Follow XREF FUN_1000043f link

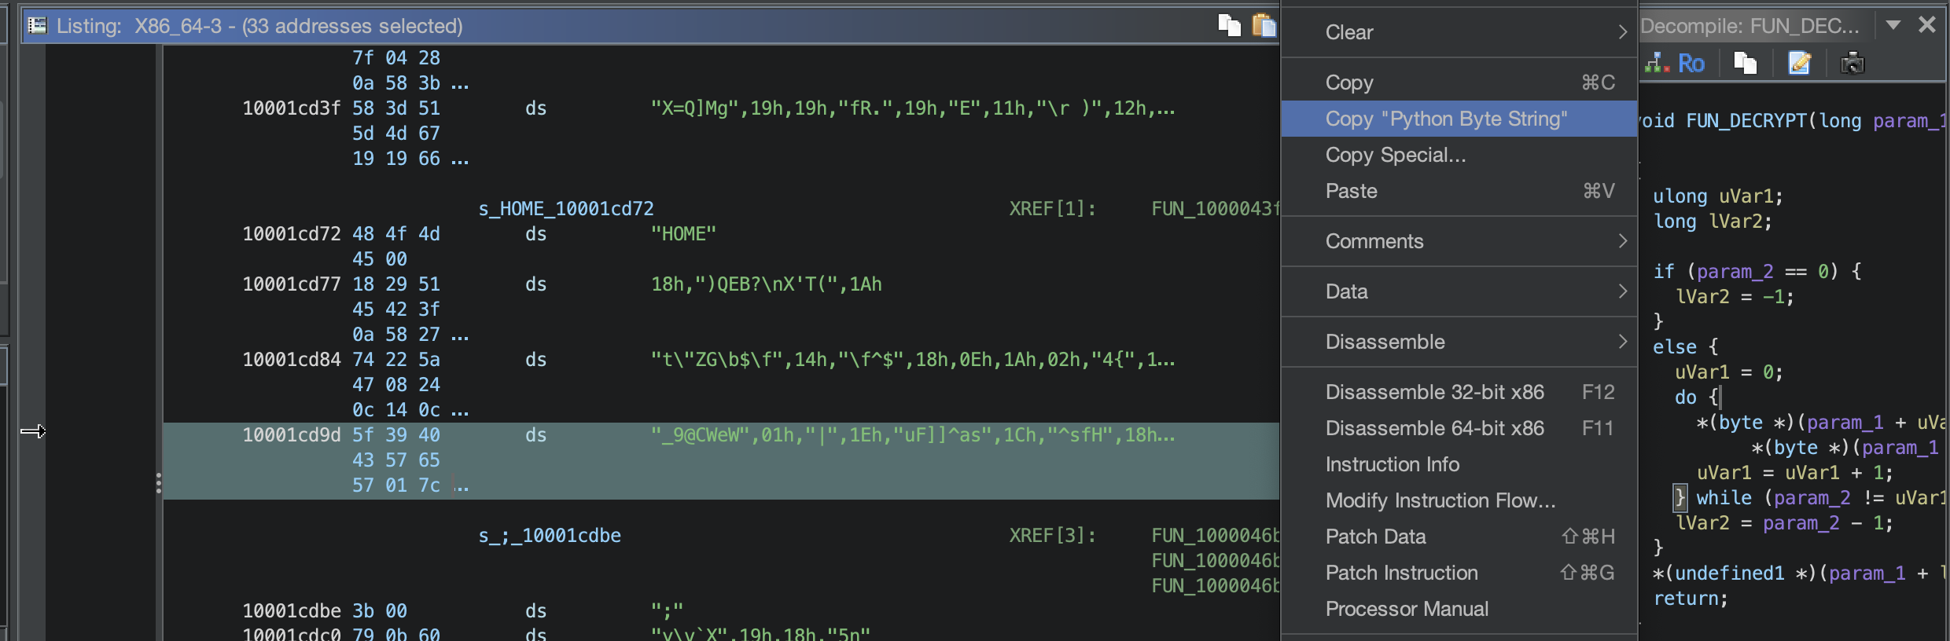click(1215, 209)
